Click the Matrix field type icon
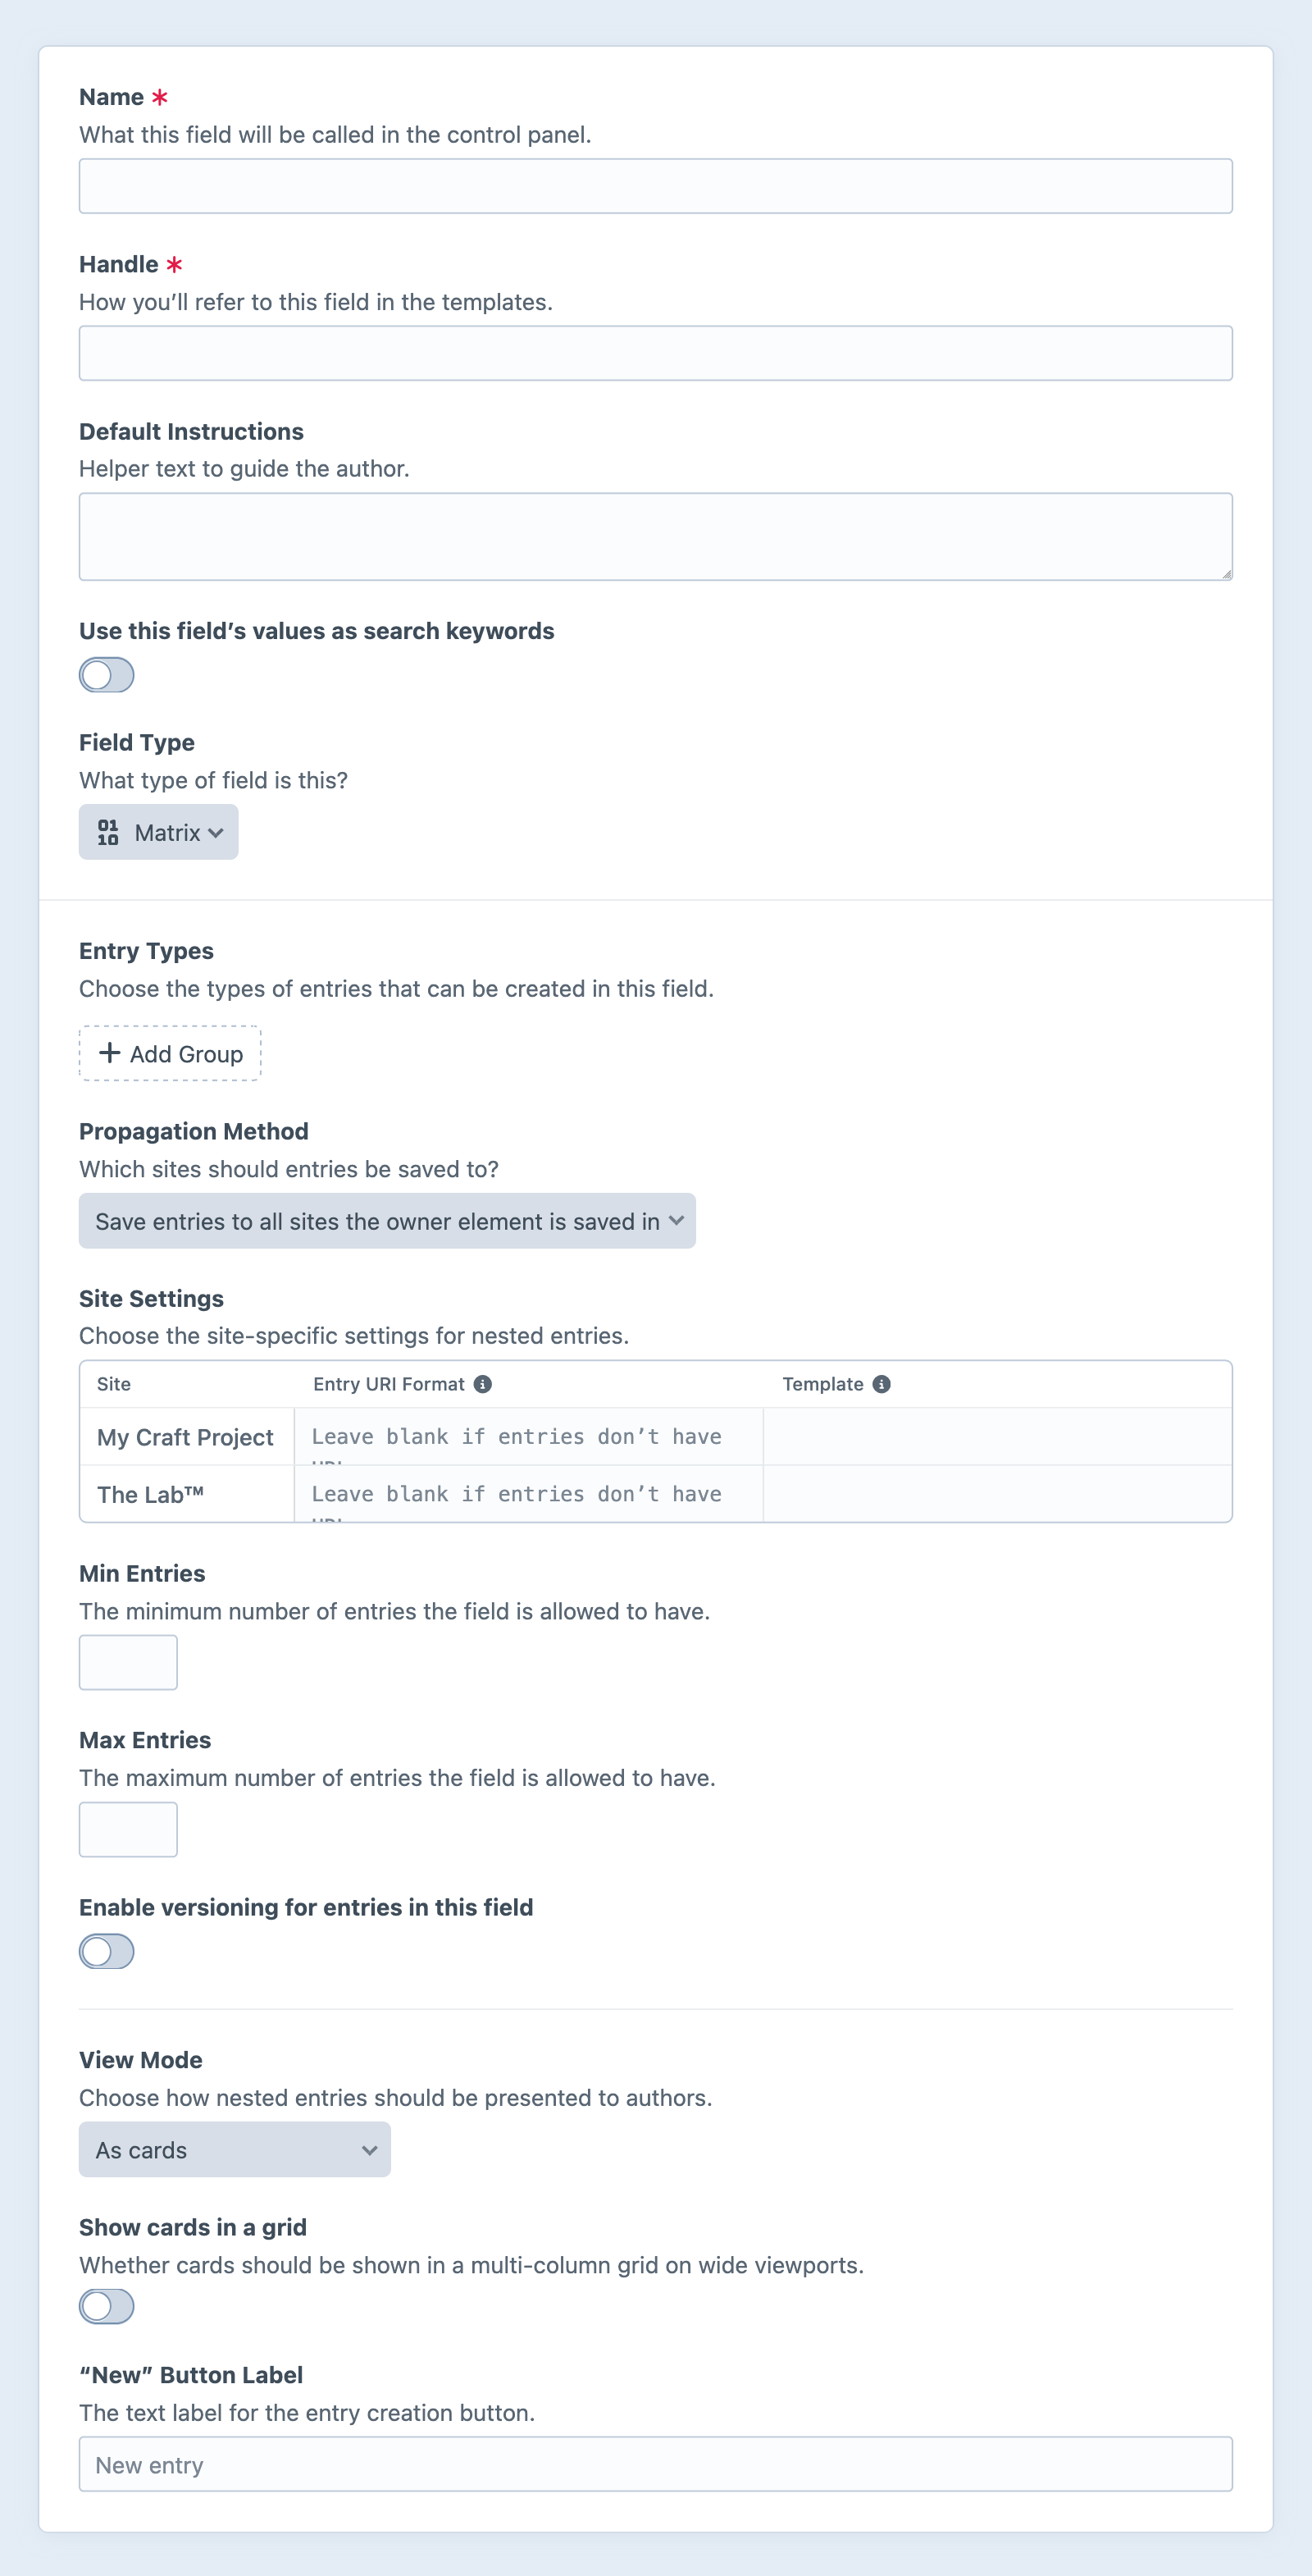The width and height of the screenshot is (1312, 2576). [x=110, y=832]
